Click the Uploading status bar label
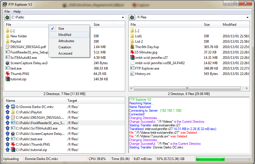This screenshot has height=164, width=255. pos(11,159)
